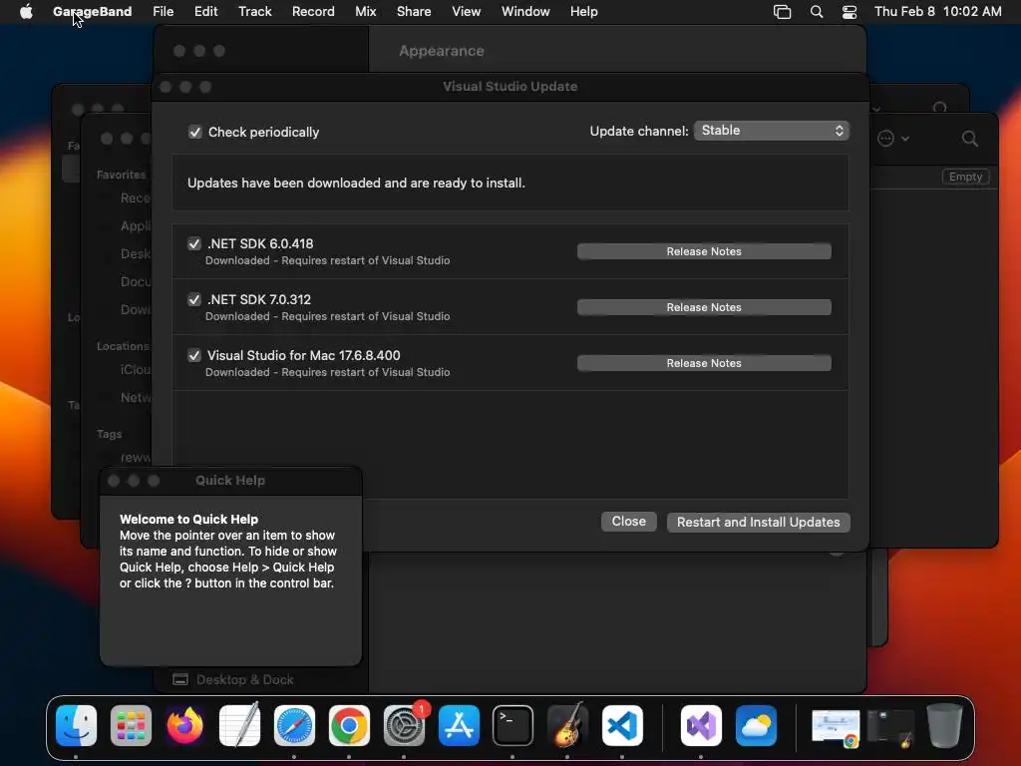Open GarageBand application menu
The image size is (1021, 766).
click(x=93, y=11)
